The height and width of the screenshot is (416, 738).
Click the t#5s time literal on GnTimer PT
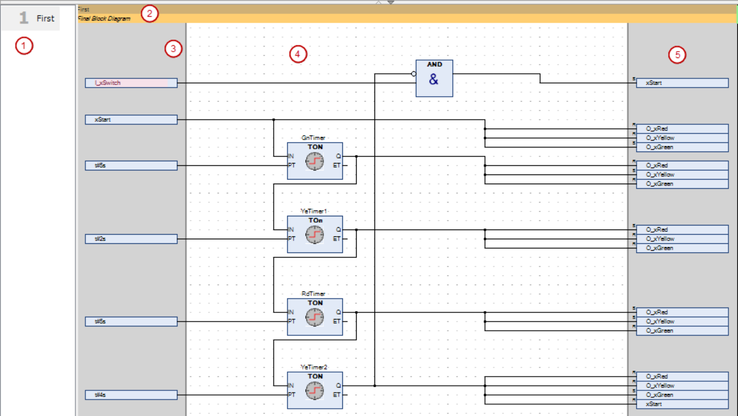[x=131, y=165]
